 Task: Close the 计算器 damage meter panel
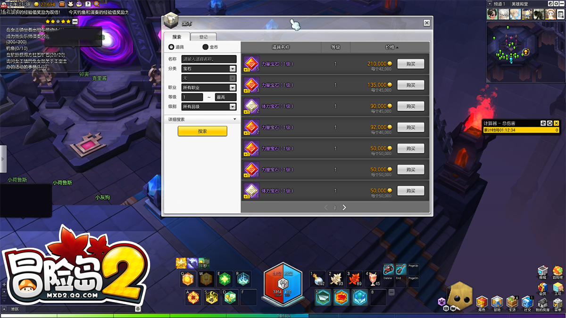tap(556, 123)
